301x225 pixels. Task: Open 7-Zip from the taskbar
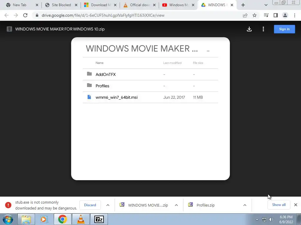tap(99, 219)
